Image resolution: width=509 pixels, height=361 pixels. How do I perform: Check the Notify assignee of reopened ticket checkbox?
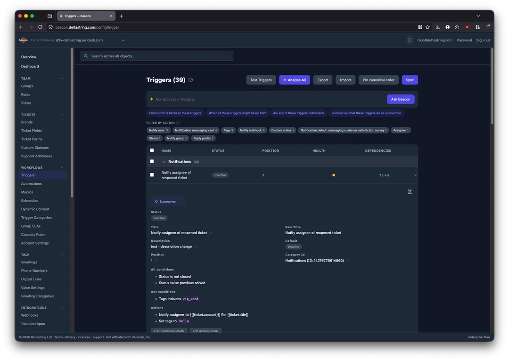tap(152, 175)
